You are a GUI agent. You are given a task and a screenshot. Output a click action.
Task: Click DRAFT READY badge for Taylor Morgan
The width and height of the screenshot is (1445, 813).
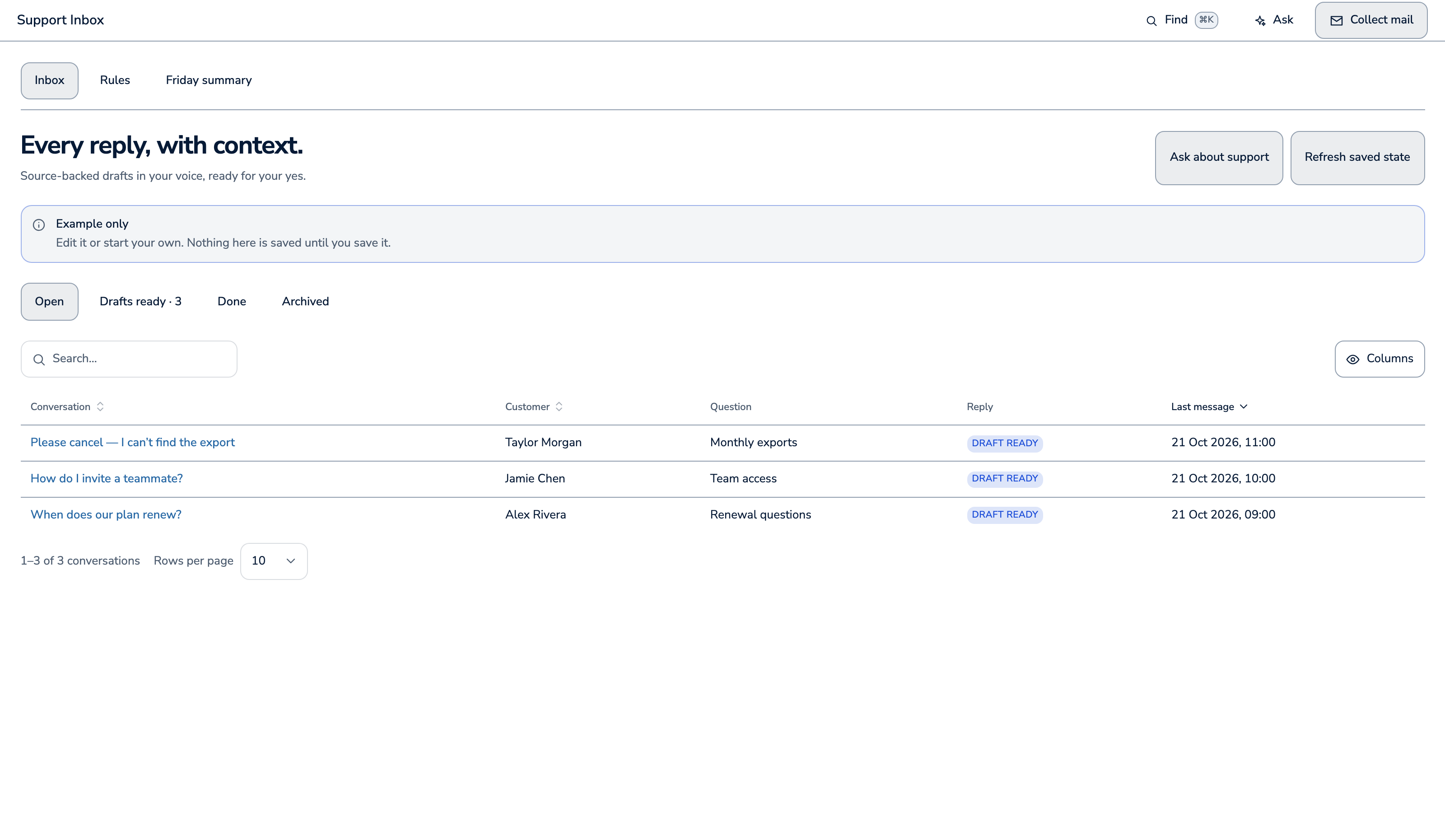(x=1005, y=443)
